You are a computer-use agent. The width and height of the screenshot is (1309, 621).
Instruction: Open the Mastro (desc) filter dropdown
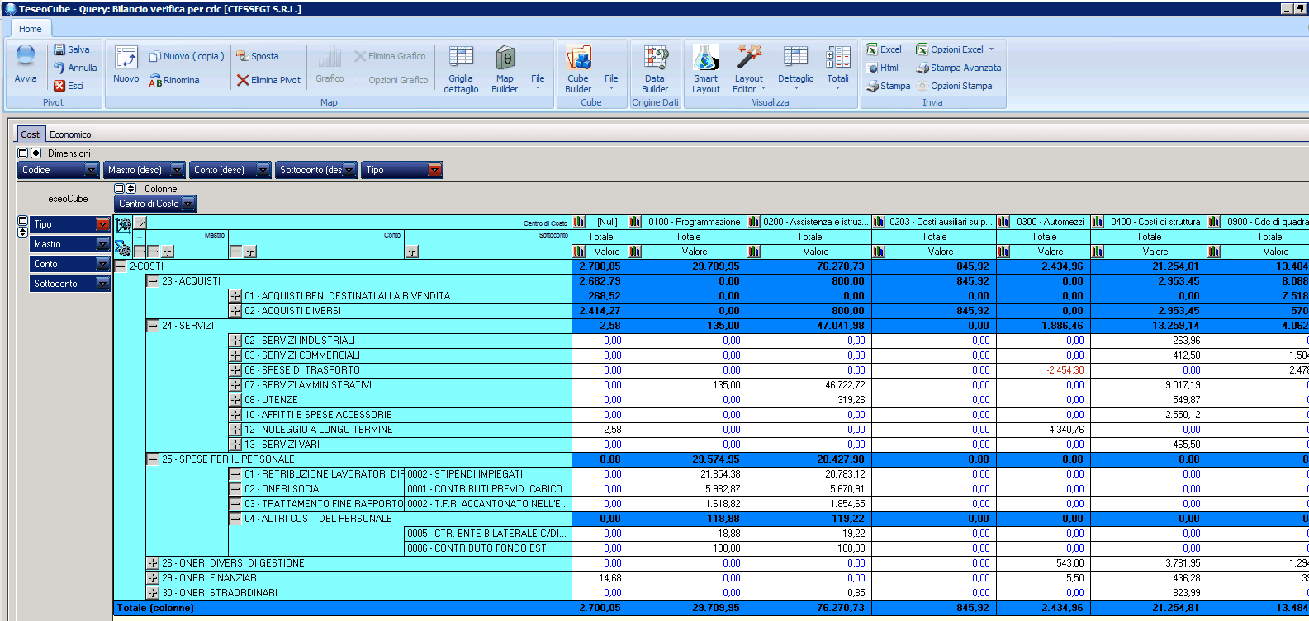(177, 170)
